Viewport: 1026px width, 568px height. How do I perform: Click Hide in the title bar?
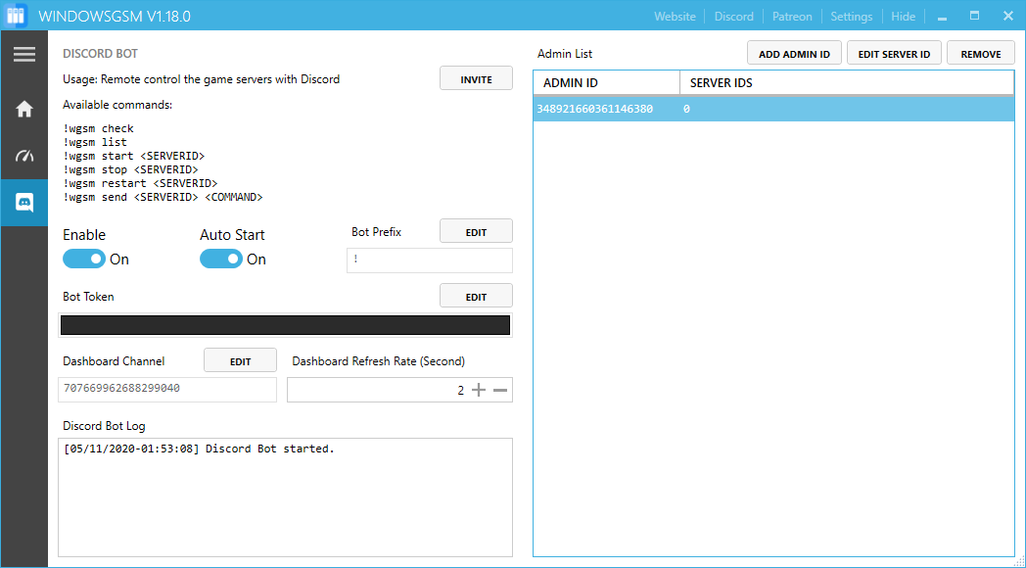903,17
